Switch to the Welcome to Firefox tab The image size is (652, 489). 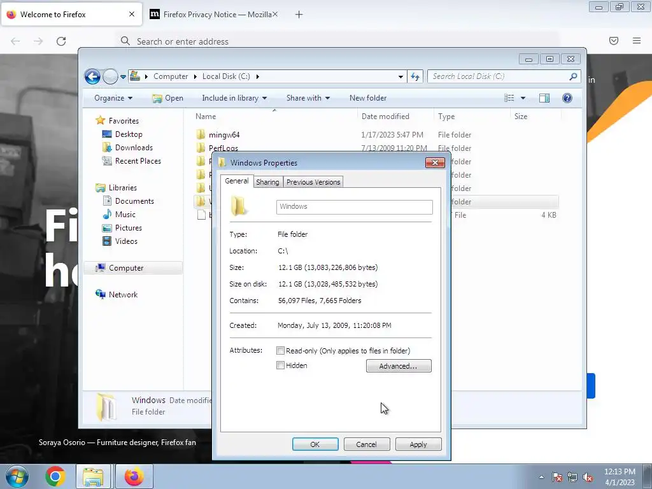71,15
